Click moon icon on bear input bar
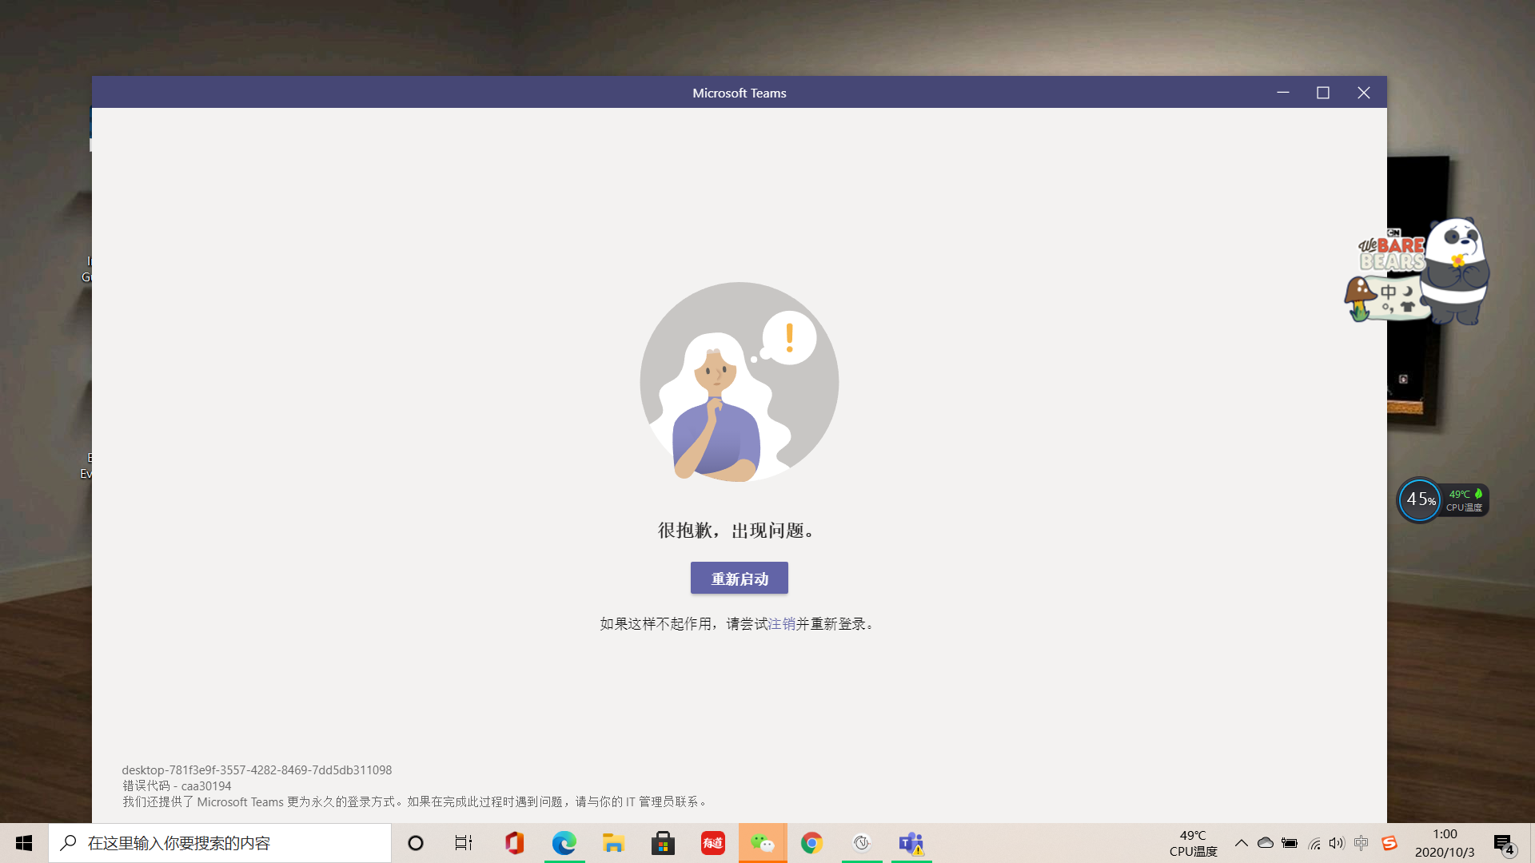 [x=1408, y=291]
